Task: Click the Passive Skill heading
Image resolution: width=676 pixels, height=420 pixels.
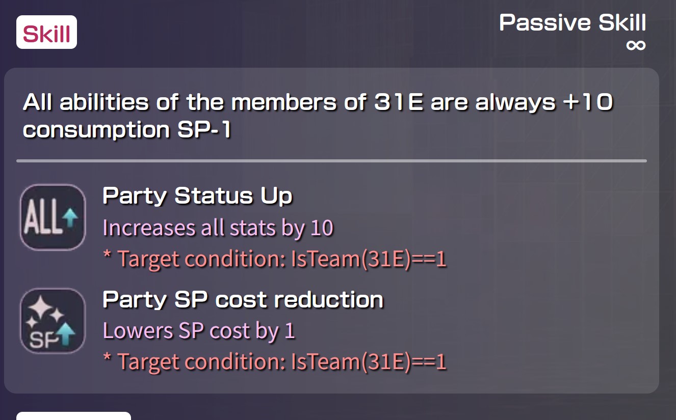Action: [x=573, y=23]
